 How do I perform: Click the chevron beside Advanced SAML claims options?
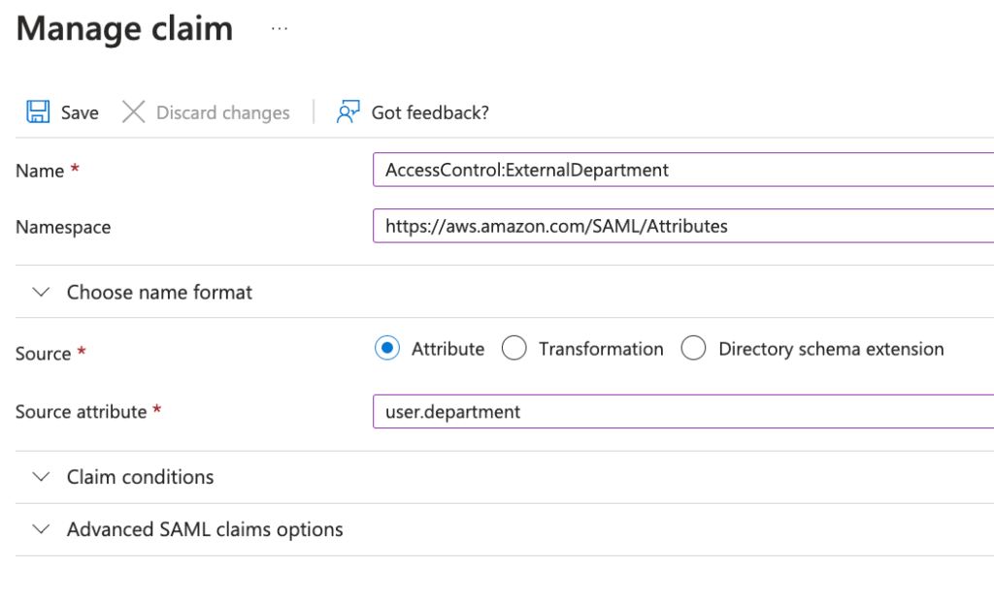pyautogui.click(x=41, y=529)
